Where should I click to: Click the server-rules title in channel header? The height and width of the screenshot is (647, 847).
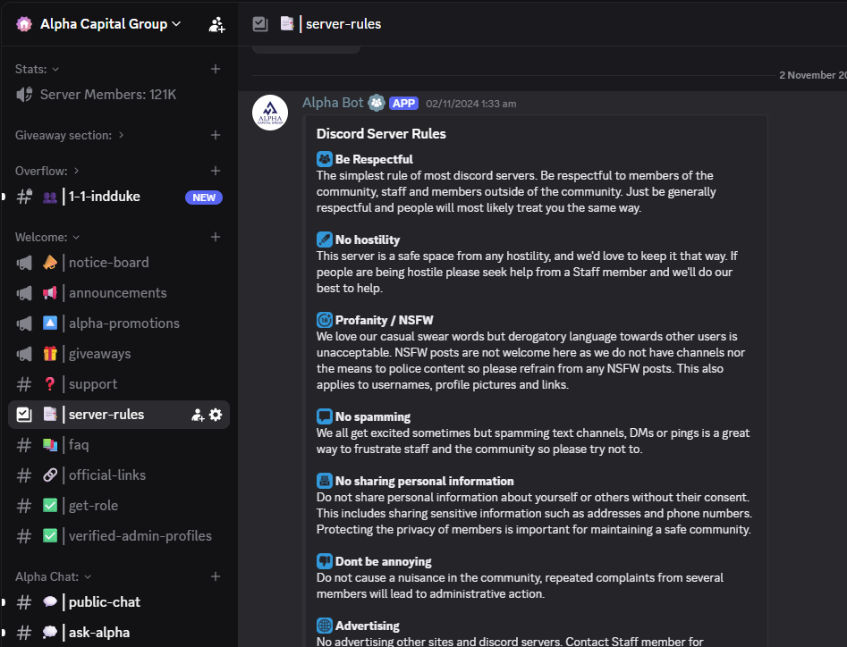343,24
